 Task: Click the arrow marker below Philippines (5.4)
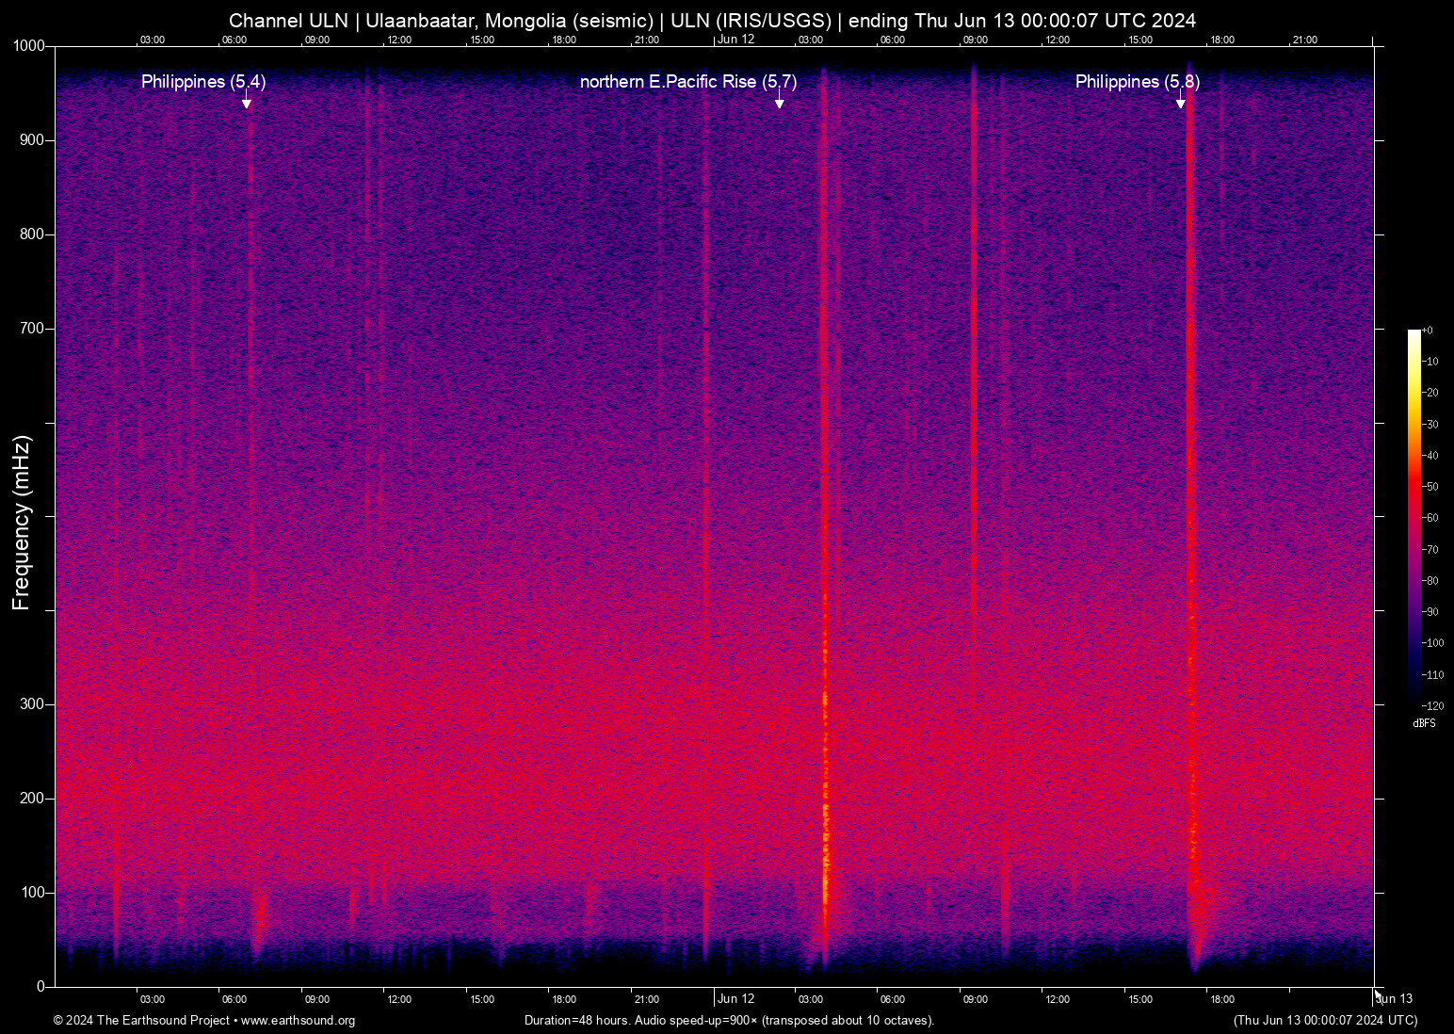[247, 102]
